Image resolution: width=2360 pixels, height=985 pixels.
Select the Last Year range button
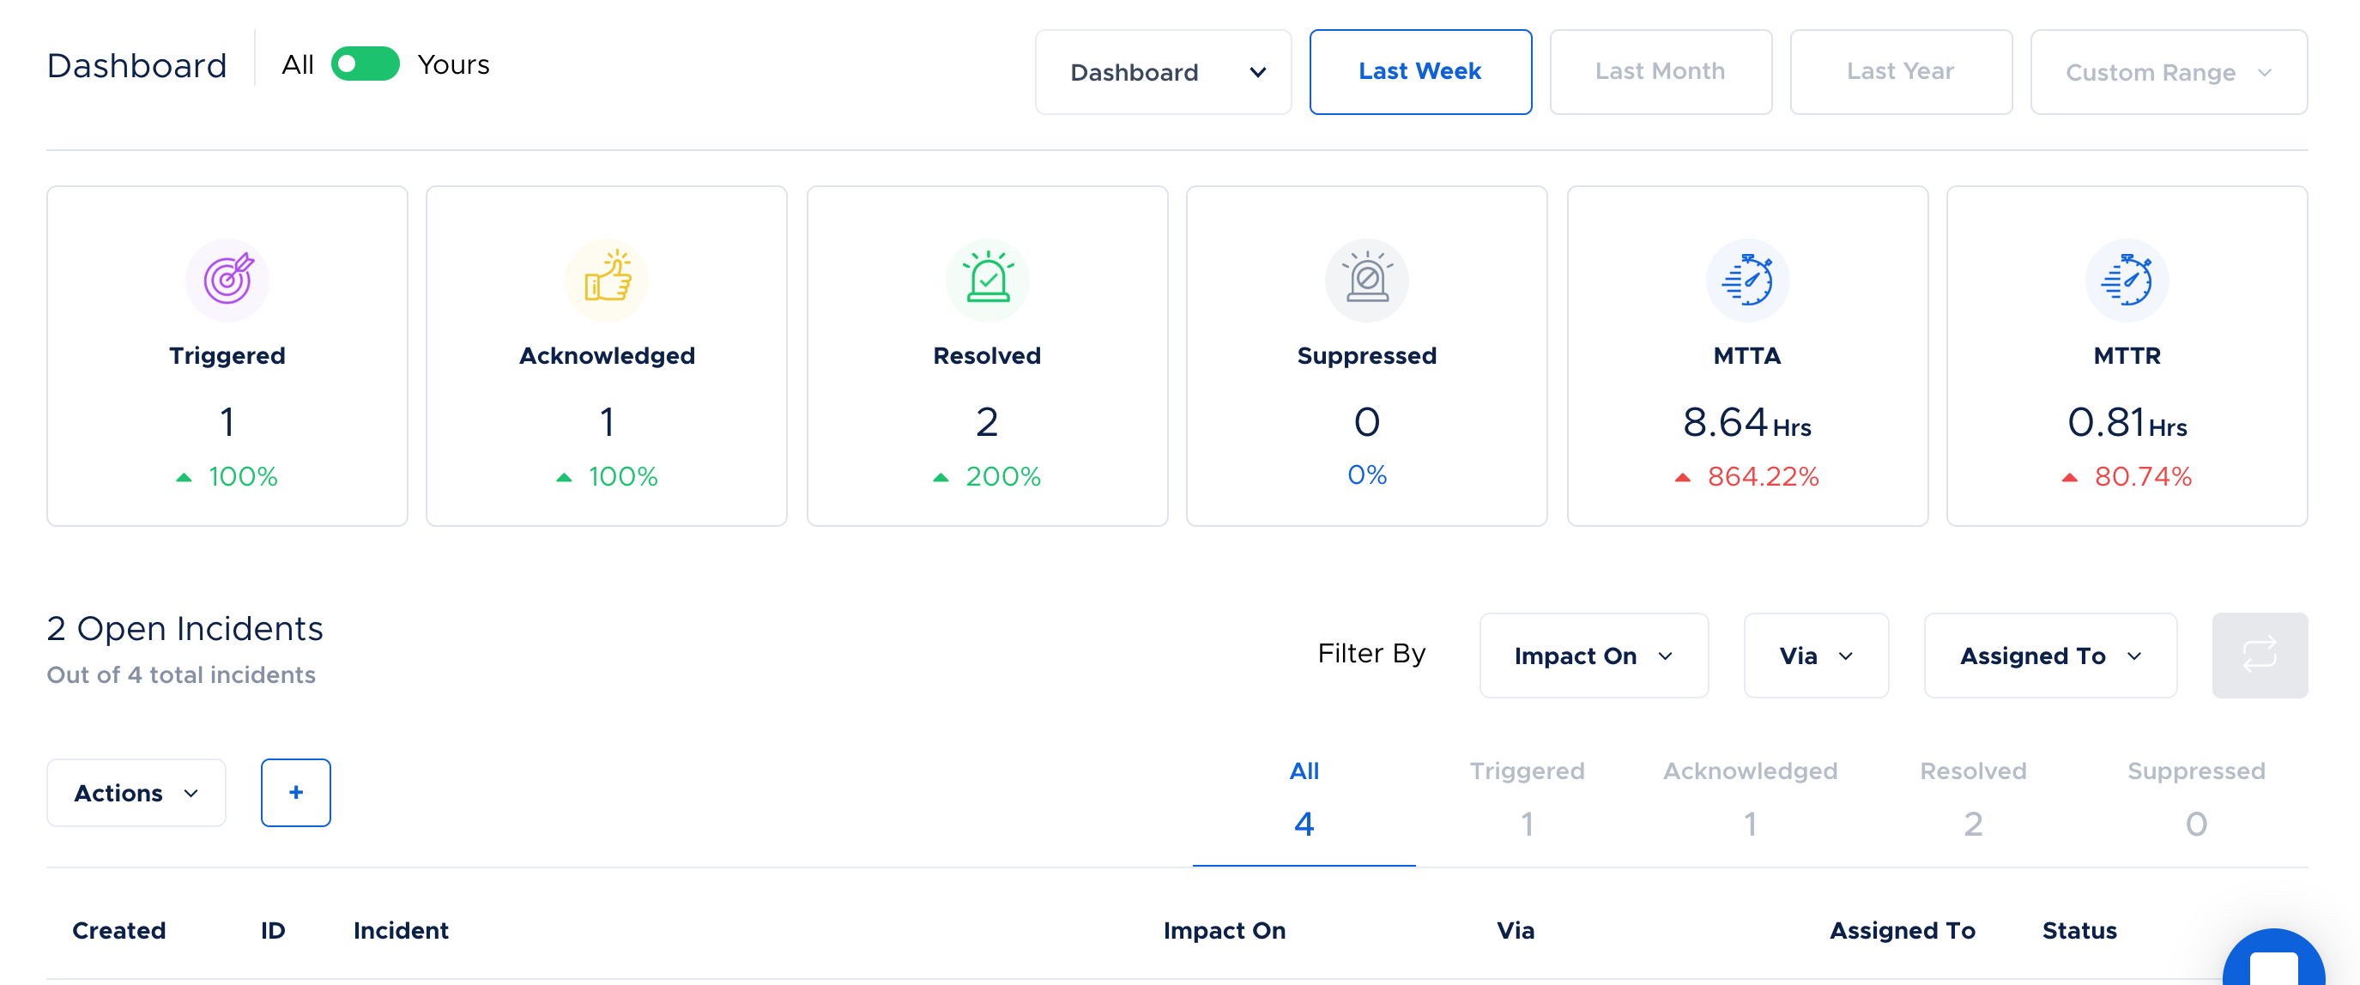[x=1900, y=71]
